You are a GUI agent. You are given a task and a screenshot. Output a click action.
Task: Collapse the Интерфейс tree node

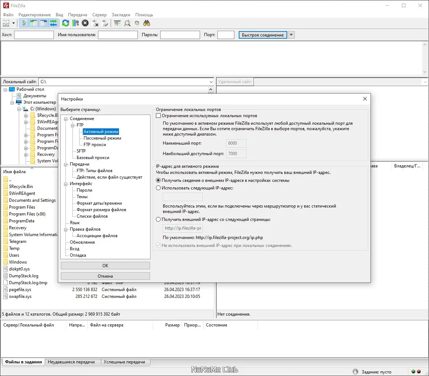click(66, 184)
